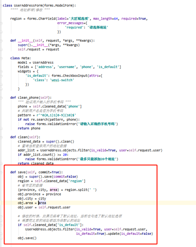Viewport: 196px width, 247px height.
Task: Click the Meta class name
Action: coord(25,58)
